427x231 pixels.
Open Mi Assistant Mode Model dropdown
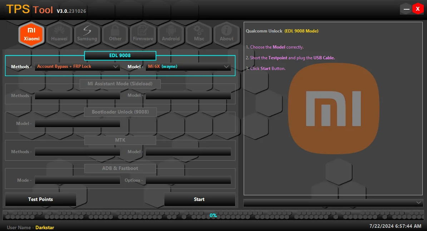pyautogui.click(x=188, y=95)
